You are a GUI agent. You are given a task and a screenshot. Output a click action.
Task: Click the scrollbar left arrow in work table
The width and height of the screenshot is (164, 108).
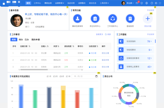tap(19, 70)
